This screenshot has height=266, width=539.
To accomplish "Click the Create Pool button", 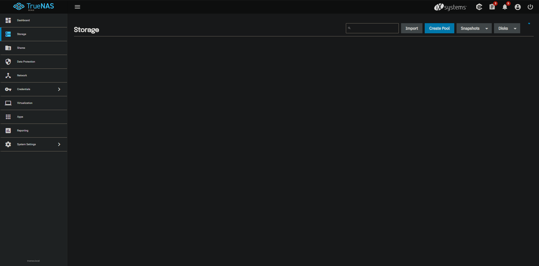I will [x=439, y=28].
